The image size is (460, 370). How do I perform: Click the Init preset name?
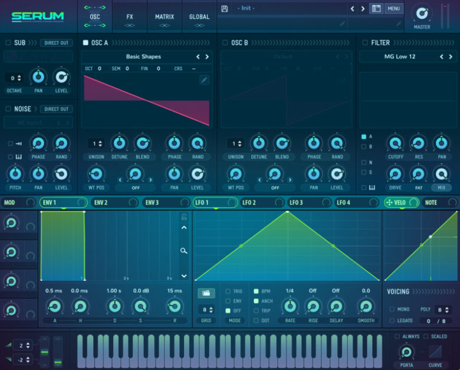click(x=246, y=8)
